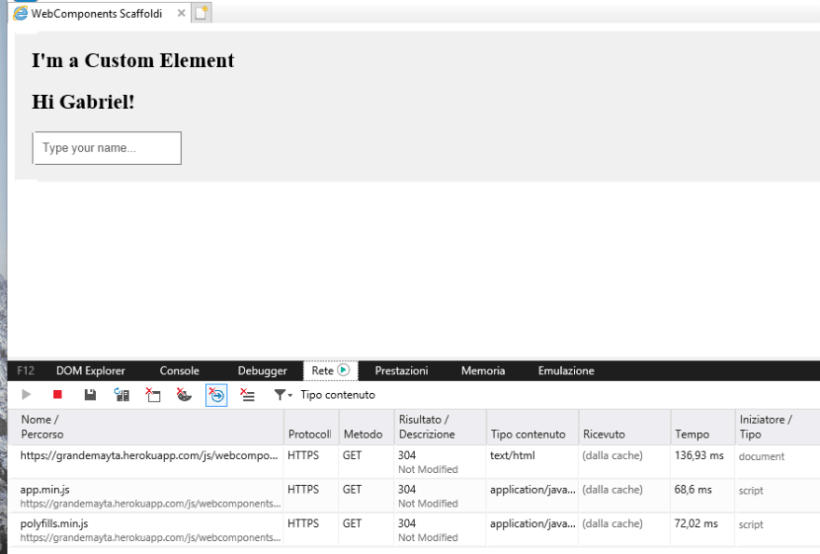Click the F12 label in devtools bar

(26, 371)
